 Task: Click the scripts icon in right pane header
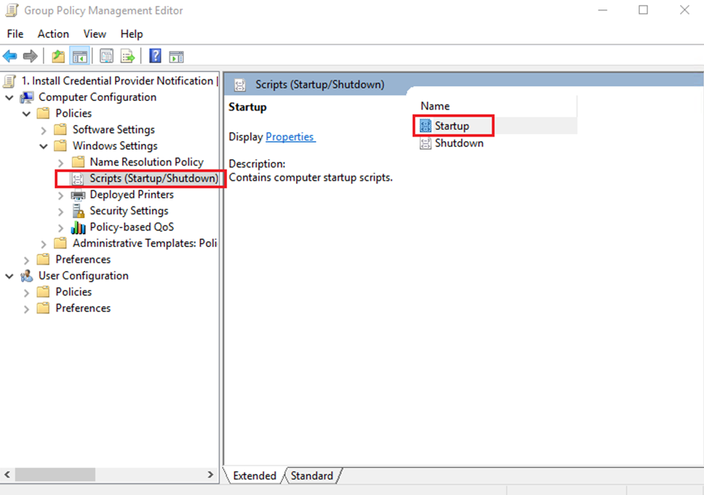point(240,85)
